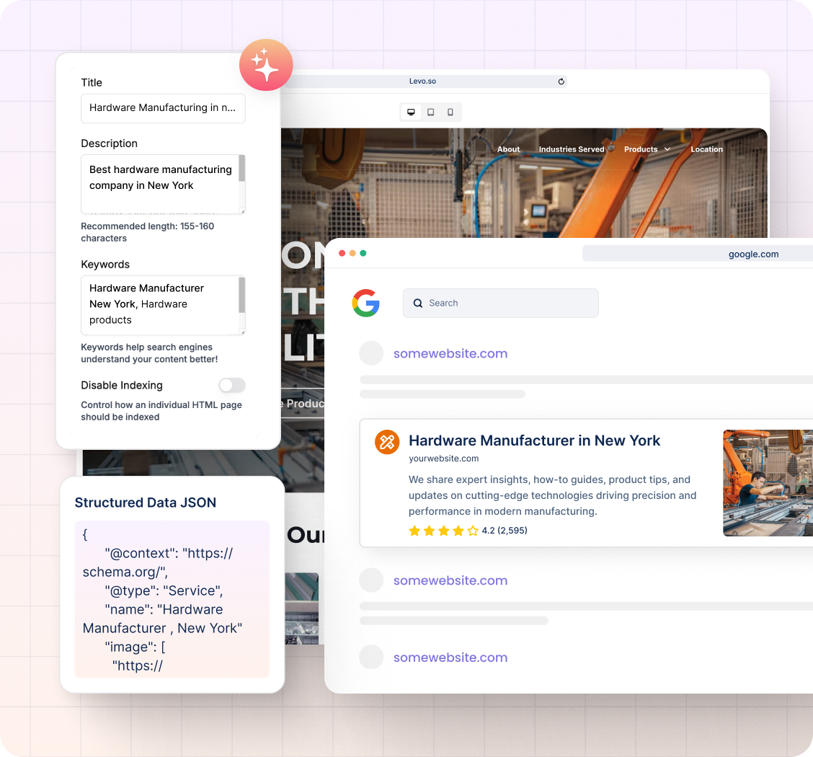Open the Location menu item
This screenshot has width=813, height=757.
coord(706,149)
